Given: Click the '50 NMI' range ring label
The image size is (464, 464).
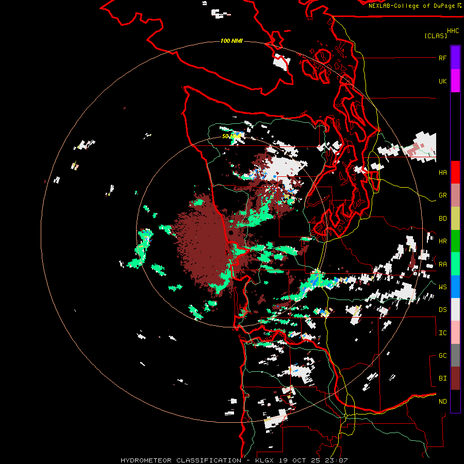Looking at the screenshot, I should coord(231,136).
